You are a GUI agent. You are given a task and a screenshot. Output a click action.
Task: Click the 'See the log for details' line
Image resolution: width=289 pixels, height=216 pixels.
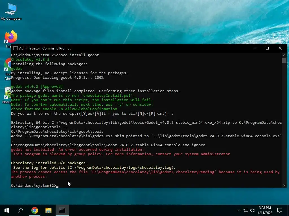(x=94, y=168)
